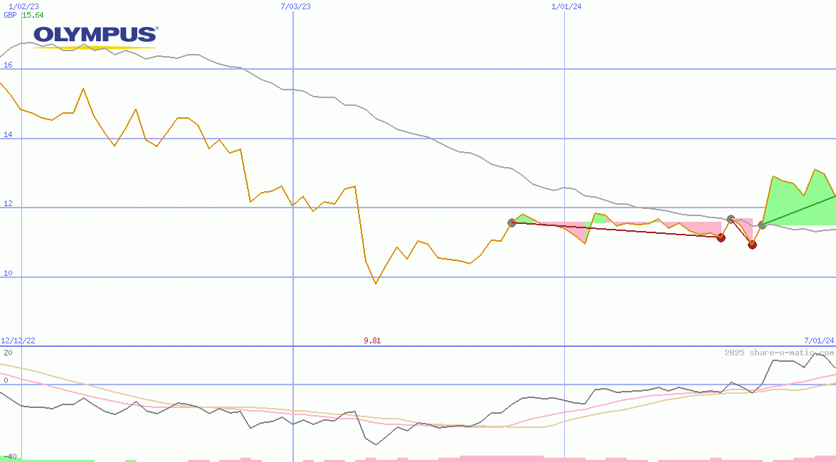
Task: Click the first gray buy marker dot
Action: (x=512, y=222)
